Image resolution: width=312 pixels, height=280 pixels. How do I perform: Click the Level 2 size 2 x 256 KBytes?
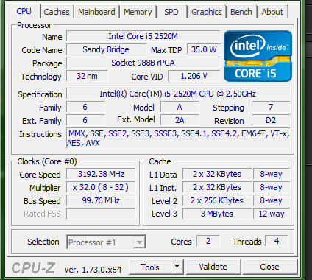[x=217, y=200]
